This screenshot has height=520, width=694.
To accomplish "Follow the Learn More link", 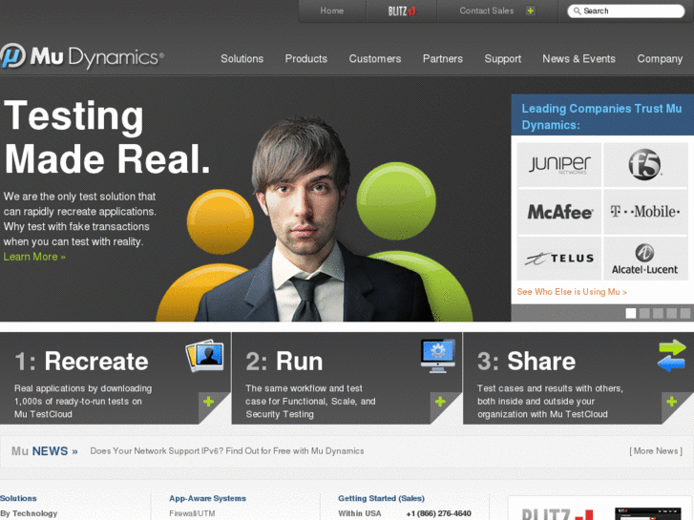I will (x=34, y=257).
